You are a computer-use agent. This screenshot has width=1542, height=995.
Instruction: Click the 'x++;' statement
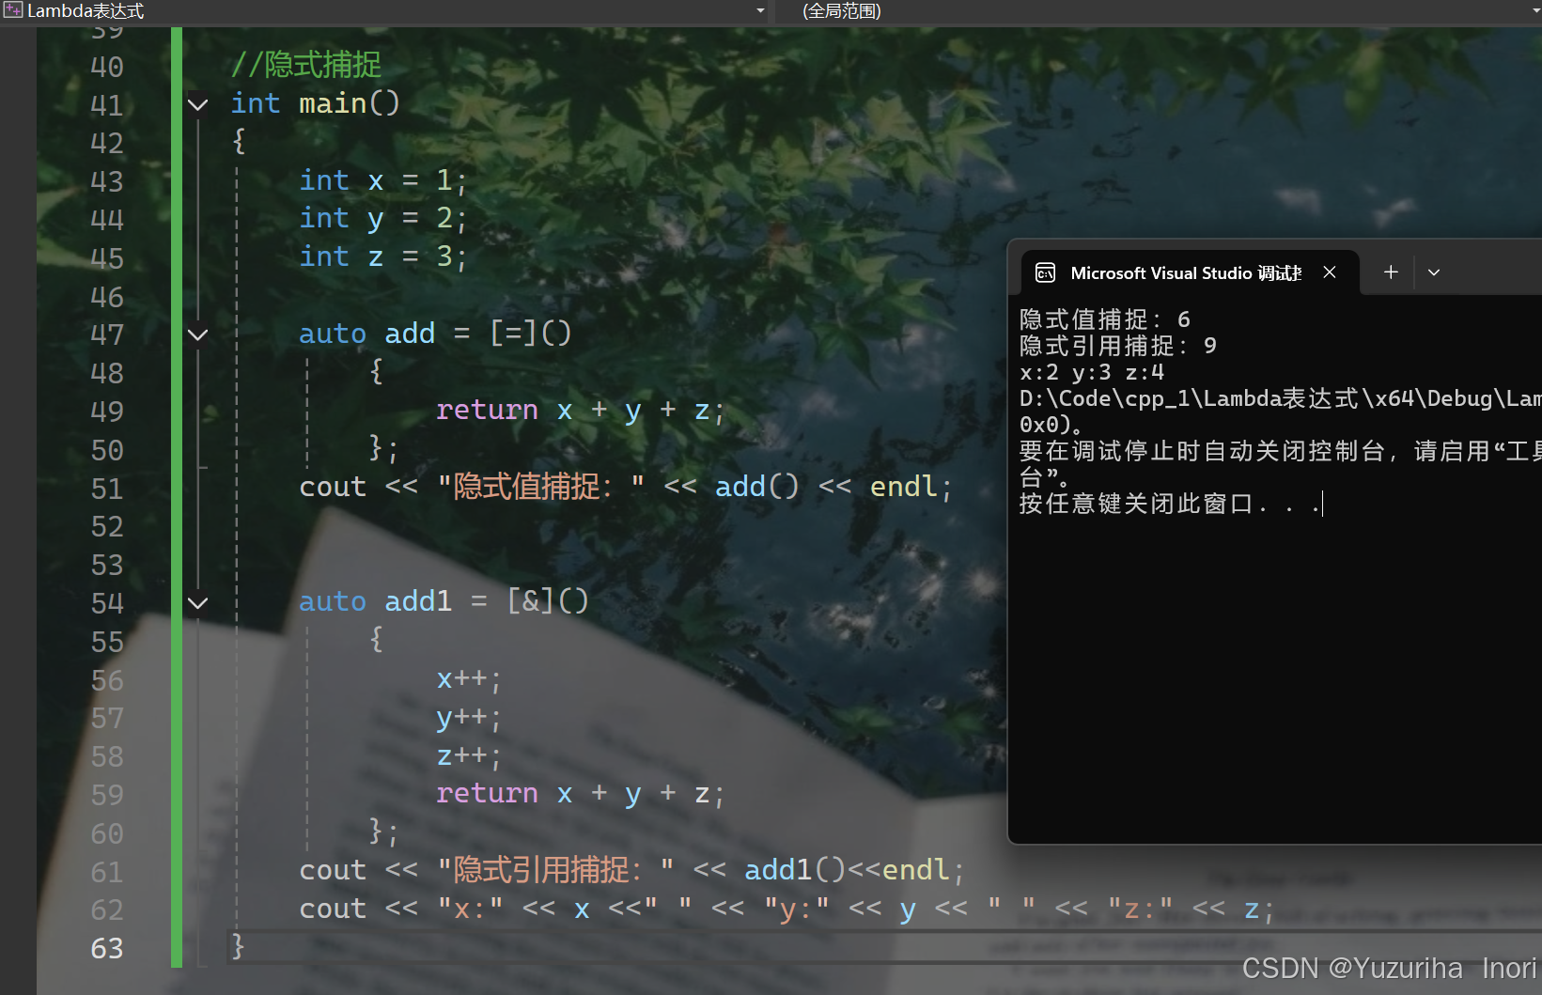pyautogui.click(x=470, y=678)
